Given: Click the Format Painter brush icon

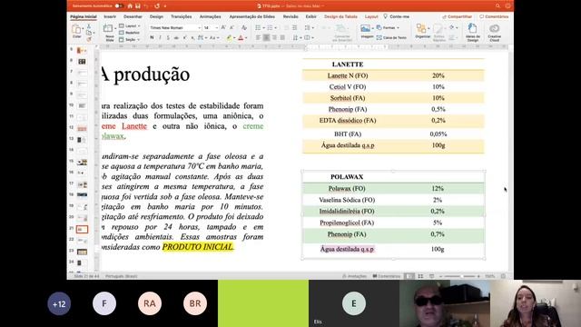Looking at the screenshot, I should click(89, 39).
